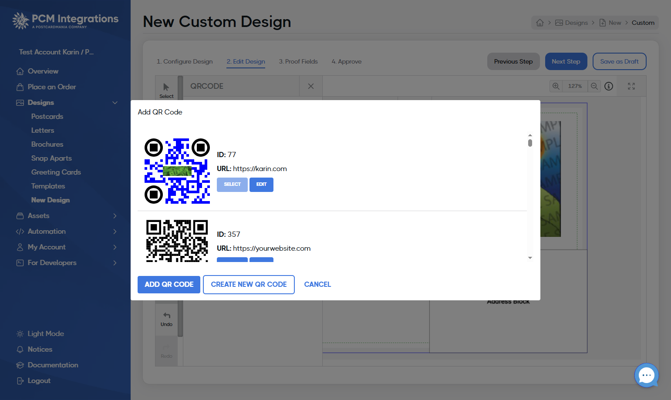Image resolution: width=671 pixels, height=400 pixels.
Task: Expand the Automation menu section
Action: click(x=115, y=232)
